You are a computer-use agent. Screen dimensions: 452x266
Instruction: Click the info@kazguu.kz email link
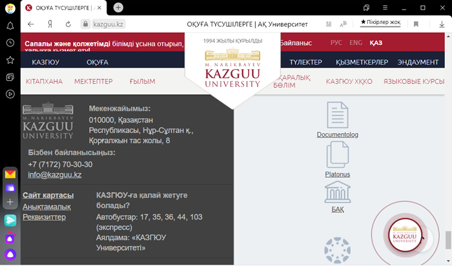click(x=55, y=175)
